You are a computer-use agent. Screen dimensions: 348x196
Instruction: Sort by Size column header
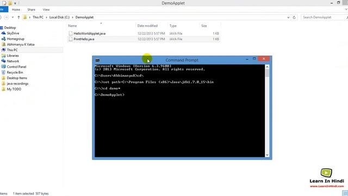[x=204, y=26]
